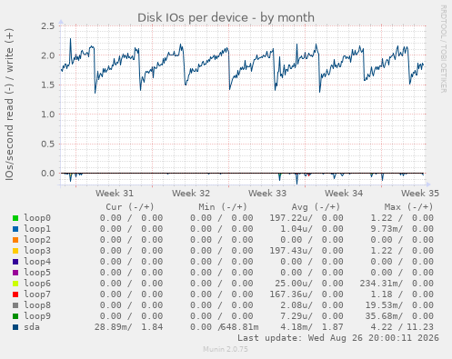The width and height of the screenshot is (452, 359).
Task: Select the loop2 legend label
Action: (37, 240)
